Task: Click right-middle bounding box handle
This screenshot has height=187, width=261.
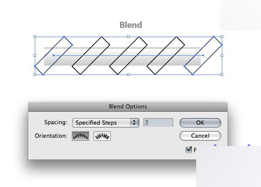Action: tap(222, 55)
